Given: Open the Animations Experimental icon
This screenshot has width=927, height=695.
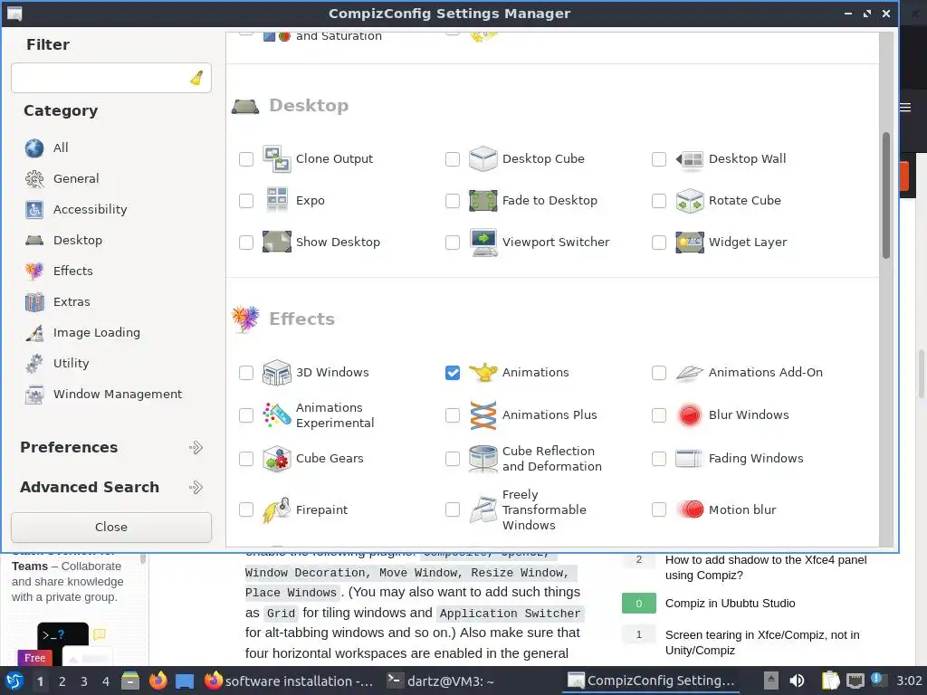Looking at the screenshot, I should click(277, 414).
